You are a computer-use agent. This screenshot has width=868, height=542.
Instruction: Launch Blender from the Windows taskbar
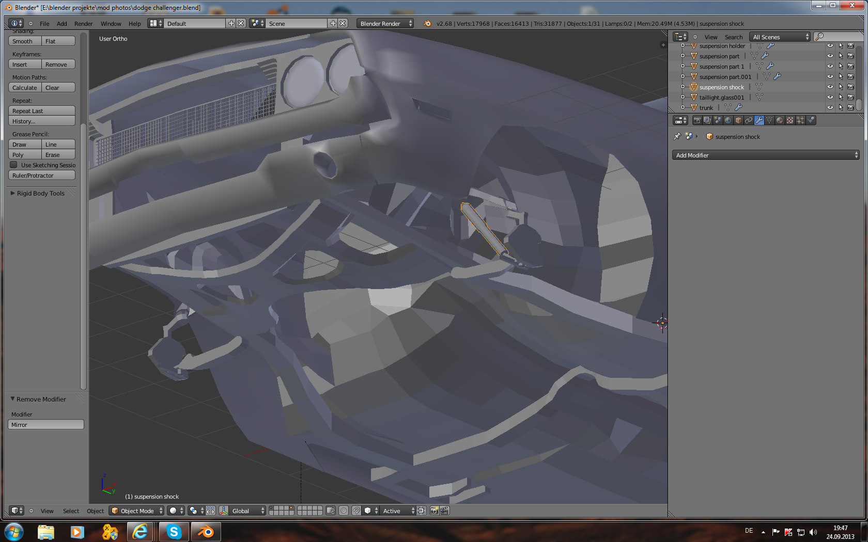tap(206, 531)
